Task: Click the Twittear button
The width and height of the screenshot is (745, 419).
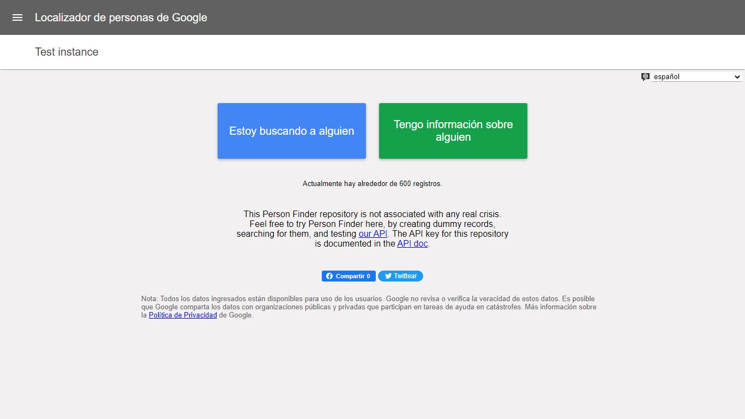Action: click(400, 276)
